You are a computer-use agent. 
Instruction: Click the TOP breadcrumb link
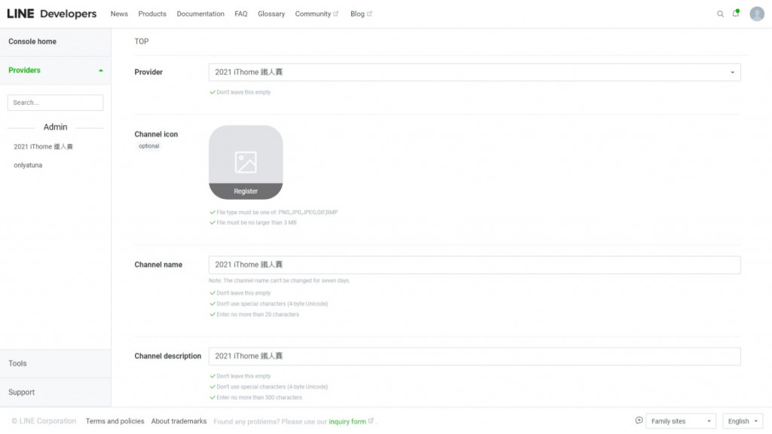point(141,41)
